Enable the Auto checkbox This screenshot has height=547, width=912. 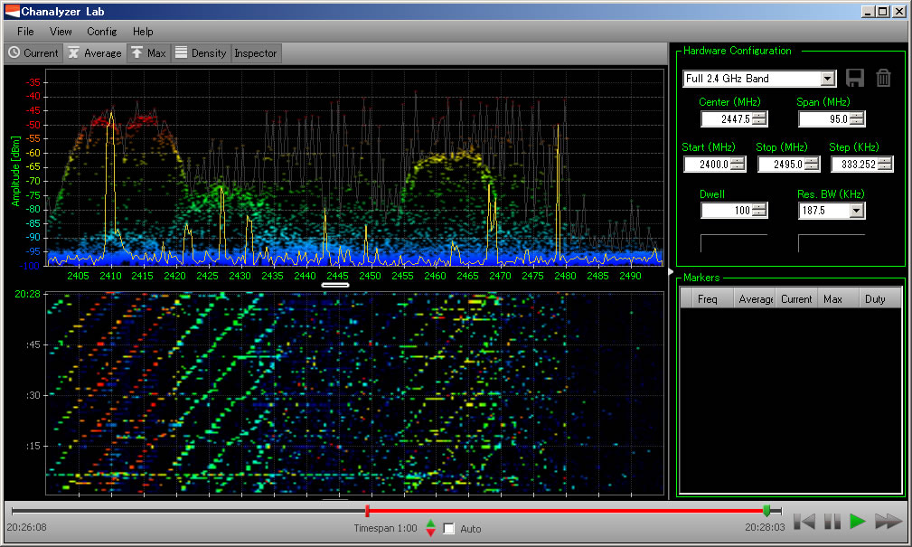(449, 528)
